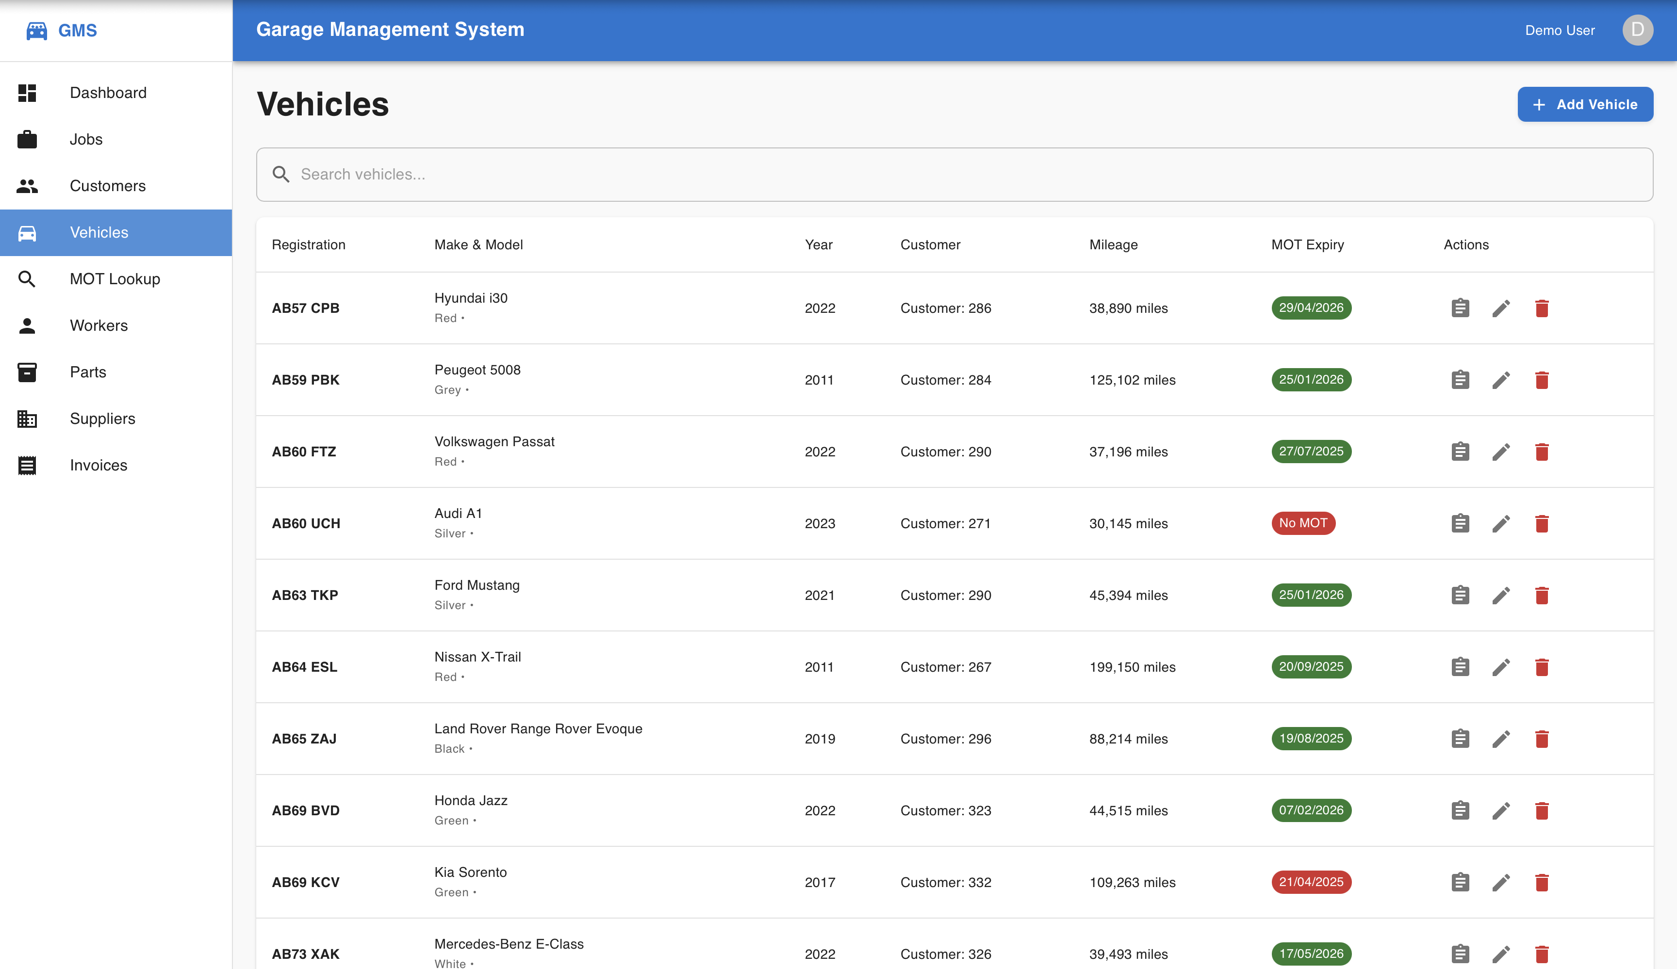Click the GMS car logo icon
1677x969 pixels.
coord(36,30)
